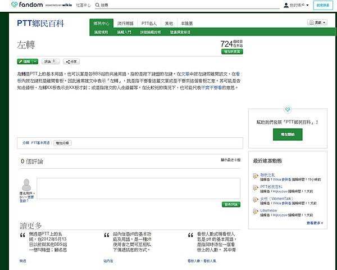Open the 詳細編輯說明 submenu item
Viewport: 337px width, 270px height.
tap(150, 32)
